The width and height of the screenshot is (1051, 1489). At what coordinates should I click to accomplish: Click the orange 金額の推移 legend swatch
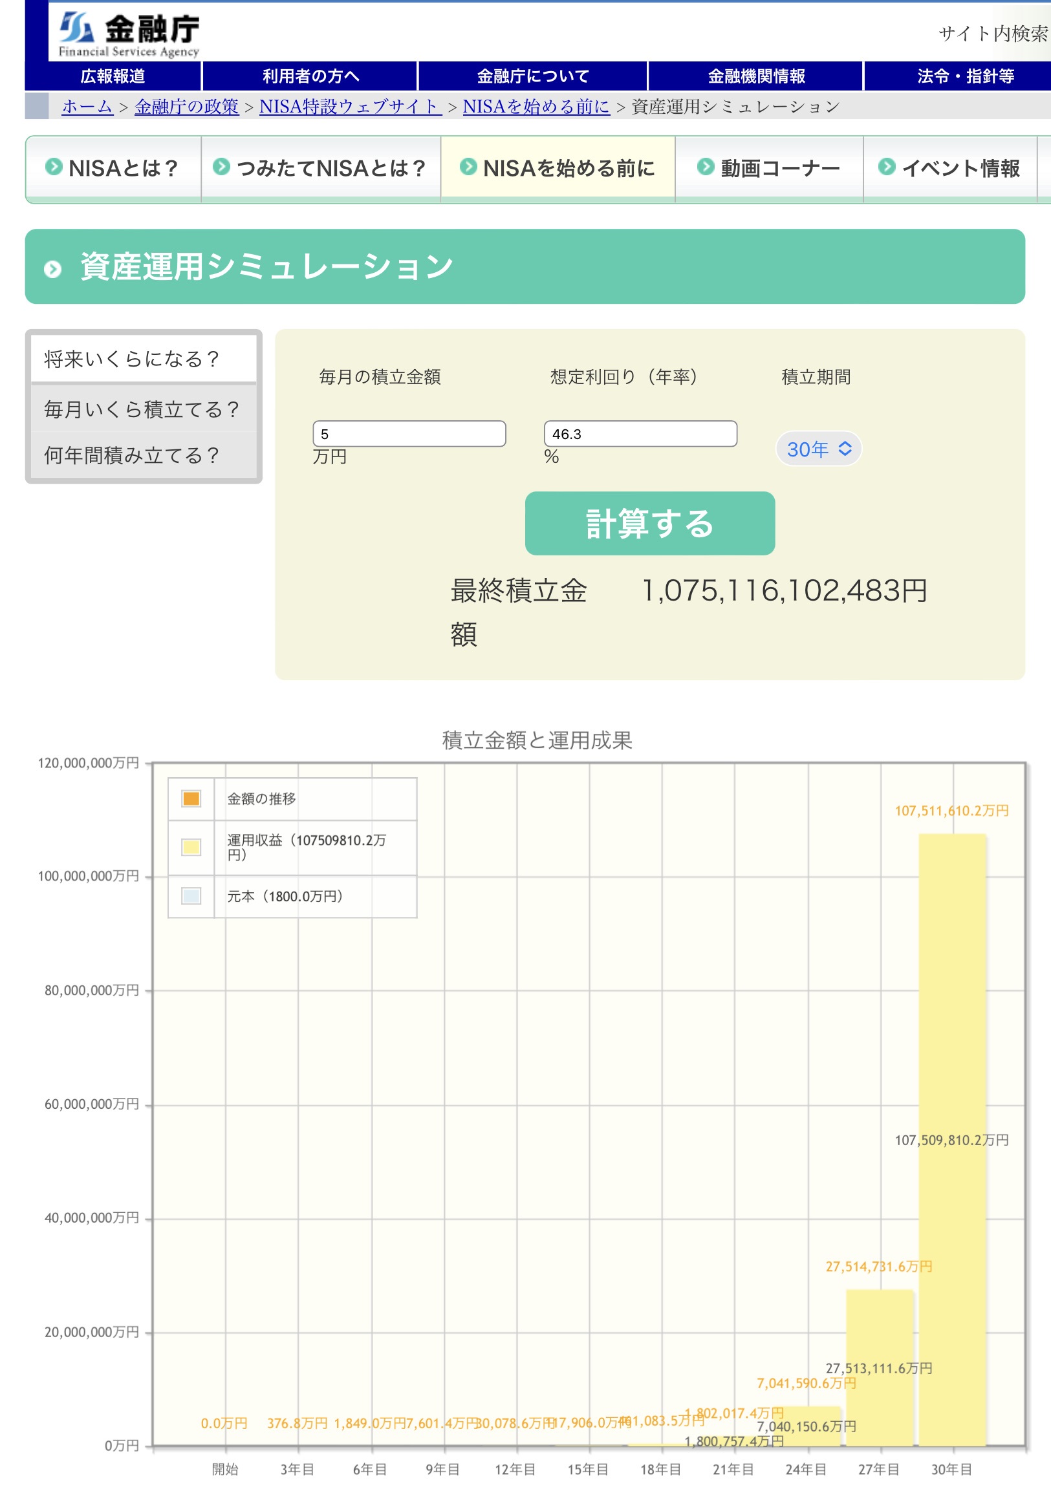[191, 798]
